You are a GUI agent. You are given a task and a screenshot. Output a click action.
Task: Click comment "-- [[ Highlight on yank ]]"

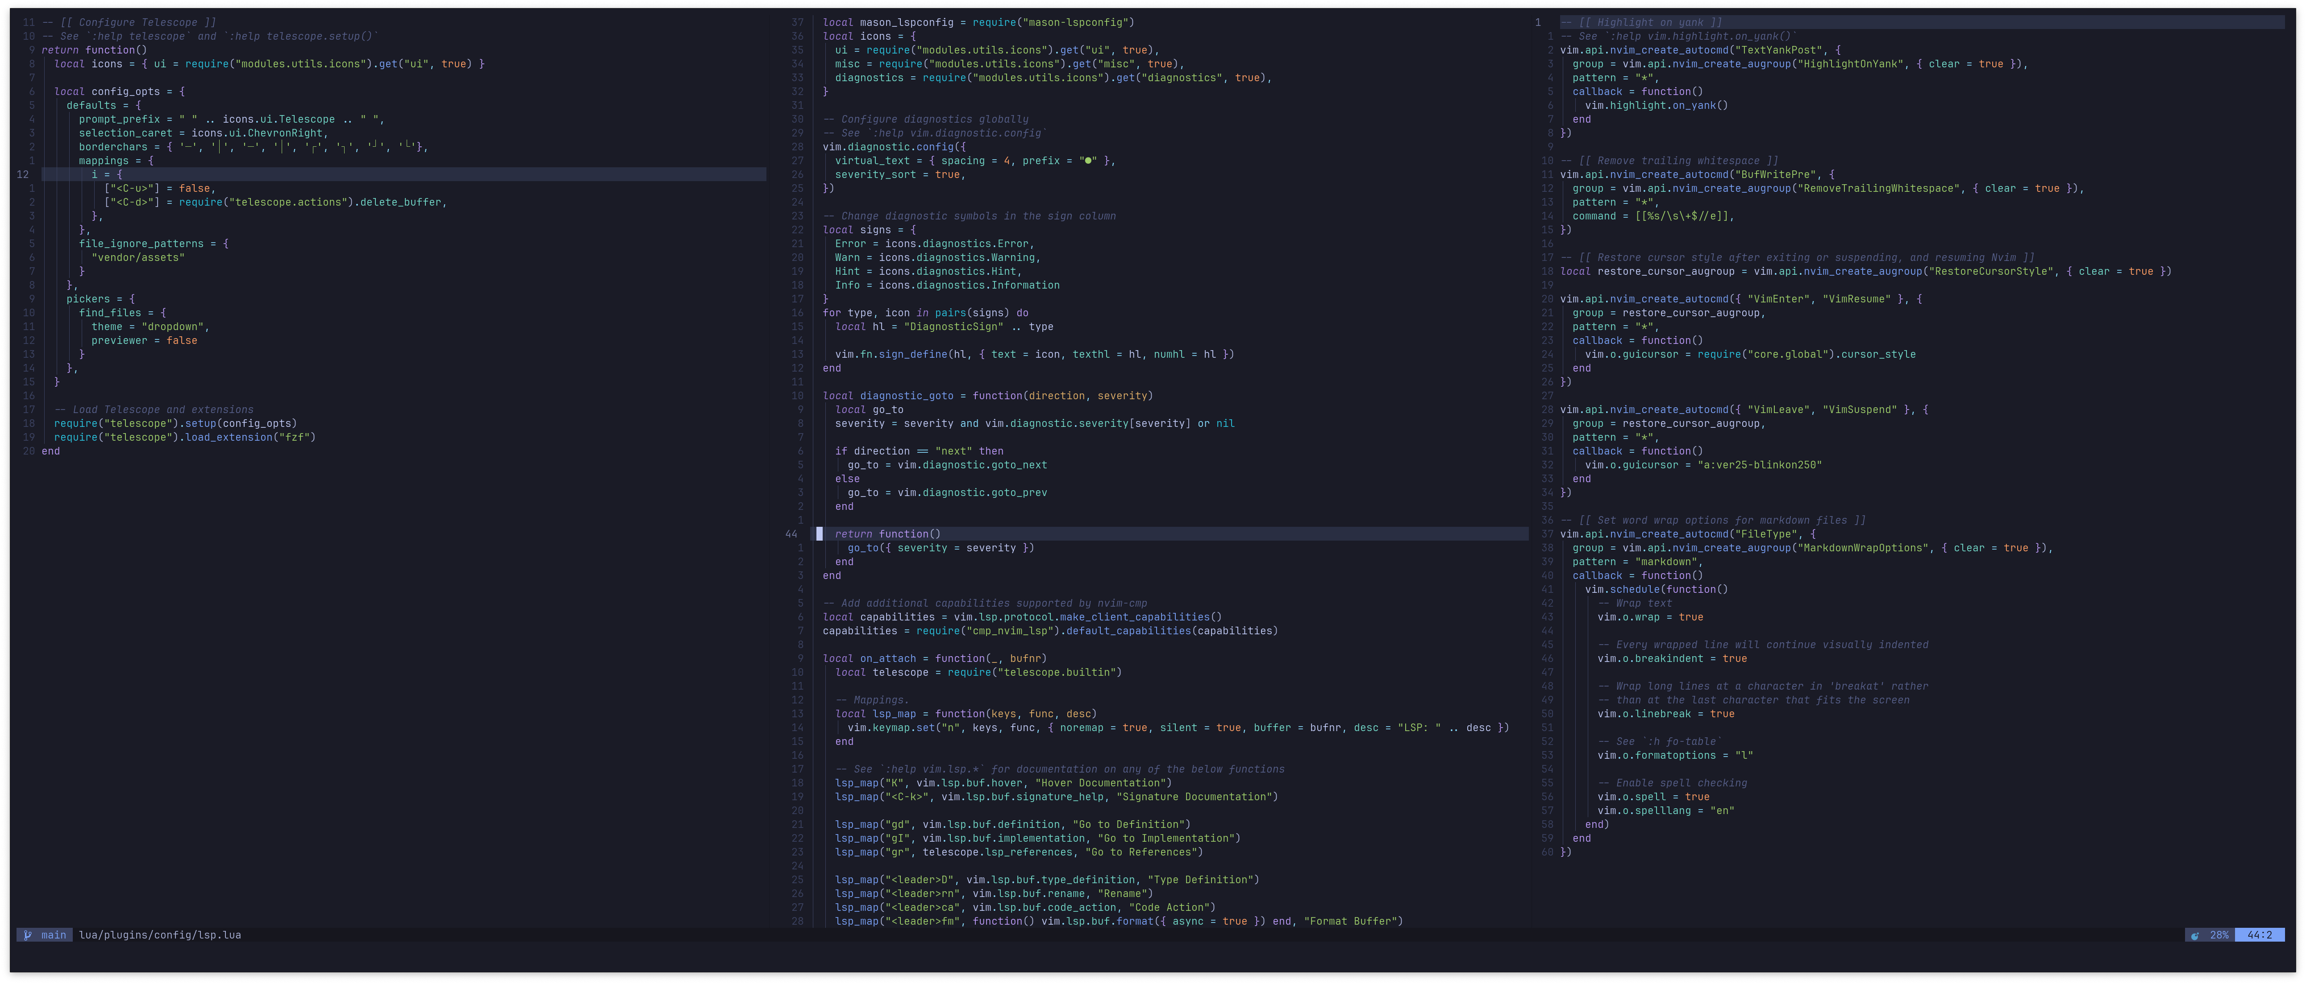tap(1642, 22)
